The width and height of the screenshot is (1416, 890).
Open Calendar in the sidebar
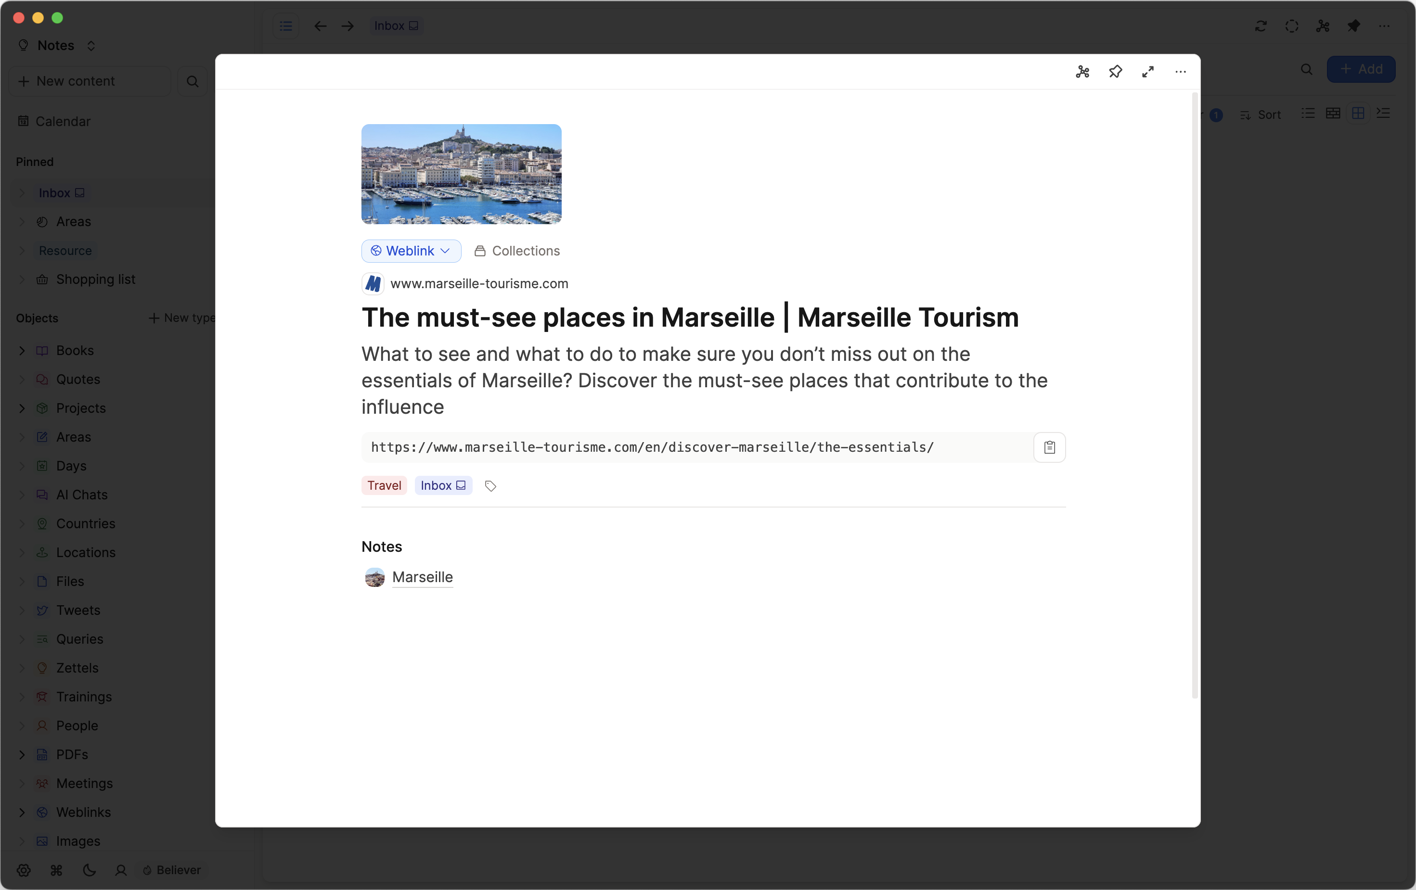tap(55, 121)
